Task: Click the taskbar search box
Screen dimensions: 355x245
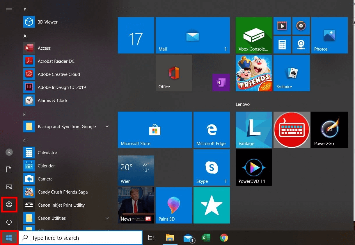Action: [x=80, y=238]
